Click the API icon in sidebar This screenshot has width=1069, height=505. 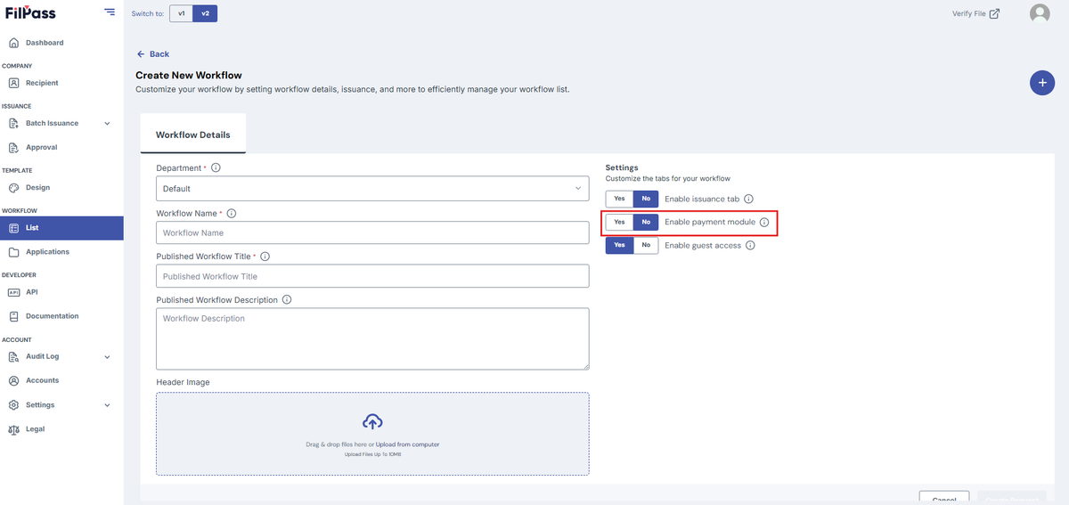click(13, 292)
